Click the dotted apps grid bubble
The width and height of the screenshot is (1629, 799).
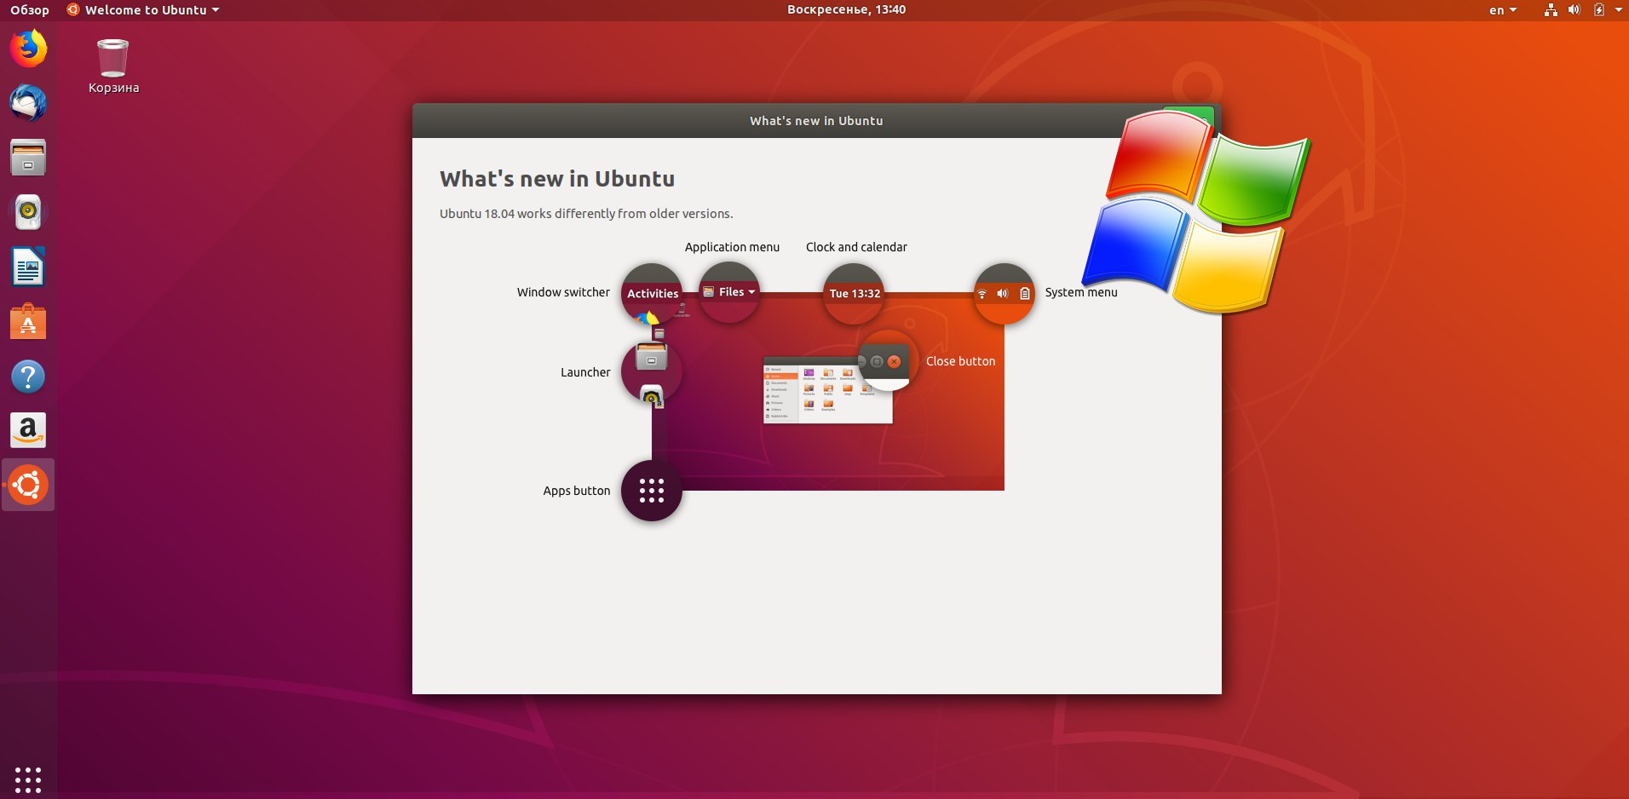pos(652,491)
